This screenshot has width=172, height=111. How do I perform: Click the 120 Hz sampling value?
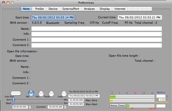(94, 23)
